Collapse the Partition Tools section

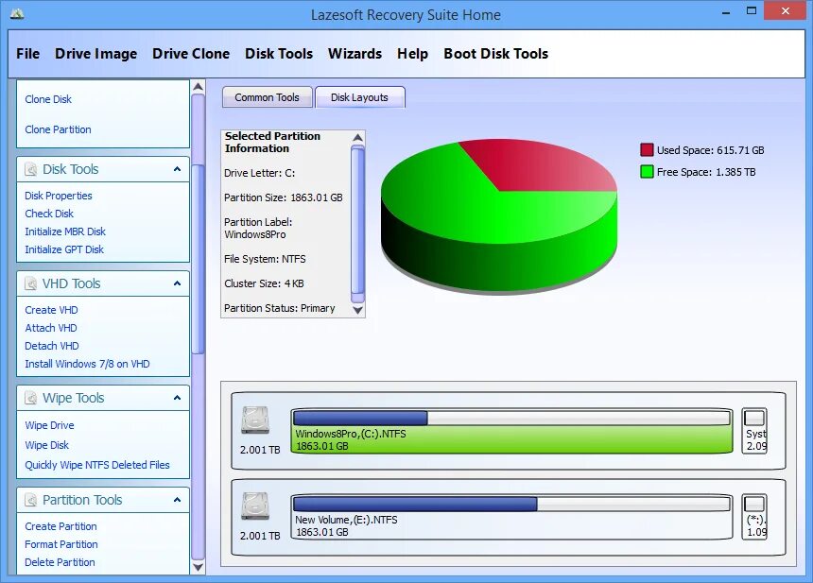pos(178,500)
